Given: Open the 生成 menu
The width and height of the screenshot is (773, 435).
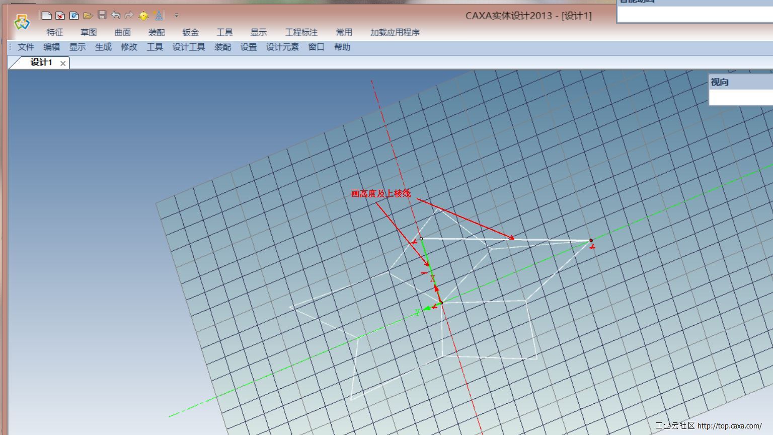Looking at the screenshot, I should (x=103, y=47).
